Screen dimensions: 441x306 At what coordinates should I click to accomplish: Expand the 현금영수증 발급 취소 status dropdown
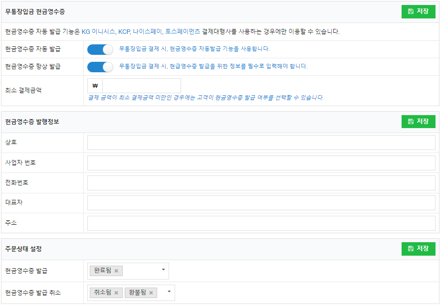click(x=169, y=292)
